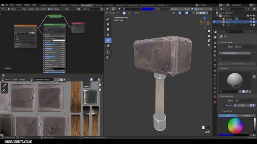Open the Material properties tab icon
The width and height of the screenshot is (257, 144).
tap(215, 96)
